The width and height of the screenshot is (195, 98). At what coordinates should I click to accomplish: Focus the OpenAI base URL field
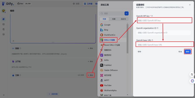[x=164, y=45]
